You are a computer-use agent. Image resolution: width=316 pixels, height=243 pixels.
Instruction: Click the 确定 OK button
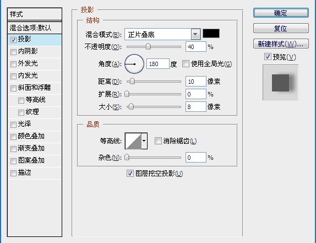pos(281,13)
